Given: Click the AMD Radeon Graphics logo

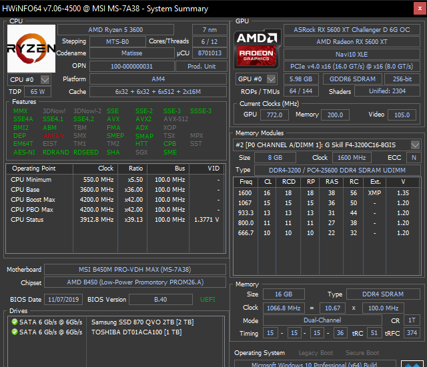Looking at the screenshot, I should 258,49.
